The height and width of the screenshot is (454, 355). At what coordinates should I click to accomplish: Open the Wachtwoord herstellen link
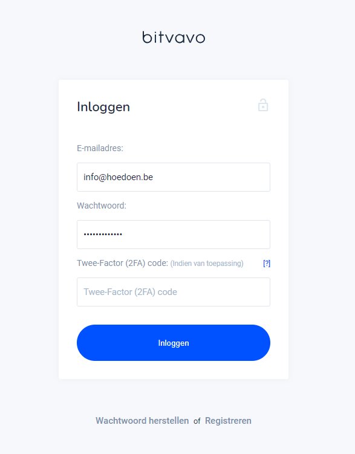tap(142, 421)
